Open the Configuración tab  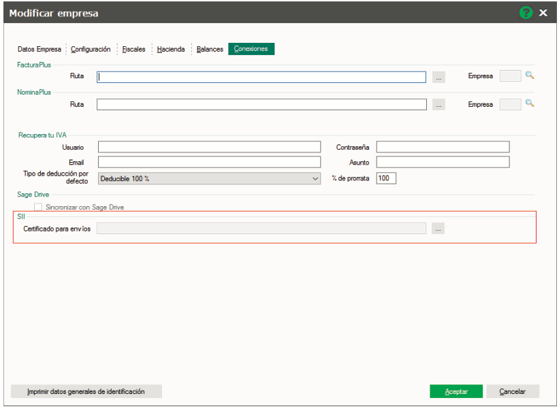(x=91, y=49)
